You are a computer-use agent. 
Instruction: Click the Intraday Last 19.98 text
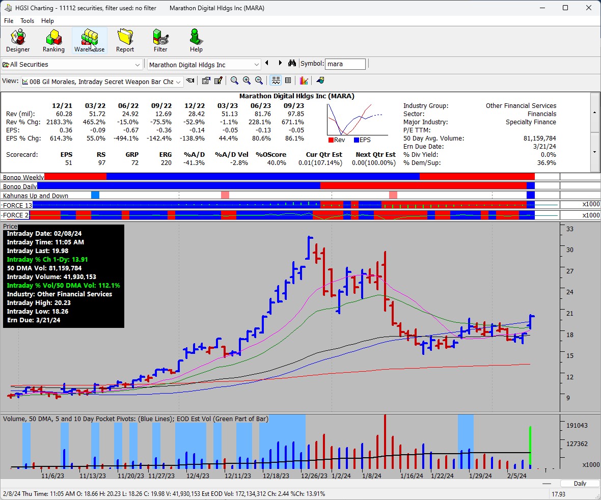click(x=38, y=251)
